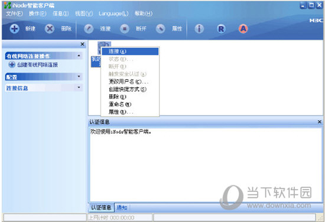The image size is (325, 222).
Task: Open the 信息(I) menu
Action: coord(60,14)
